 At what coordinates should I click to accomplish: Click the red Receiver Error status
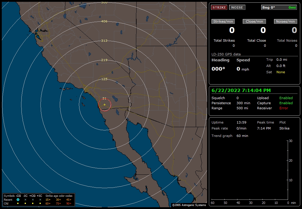(284, 108)
